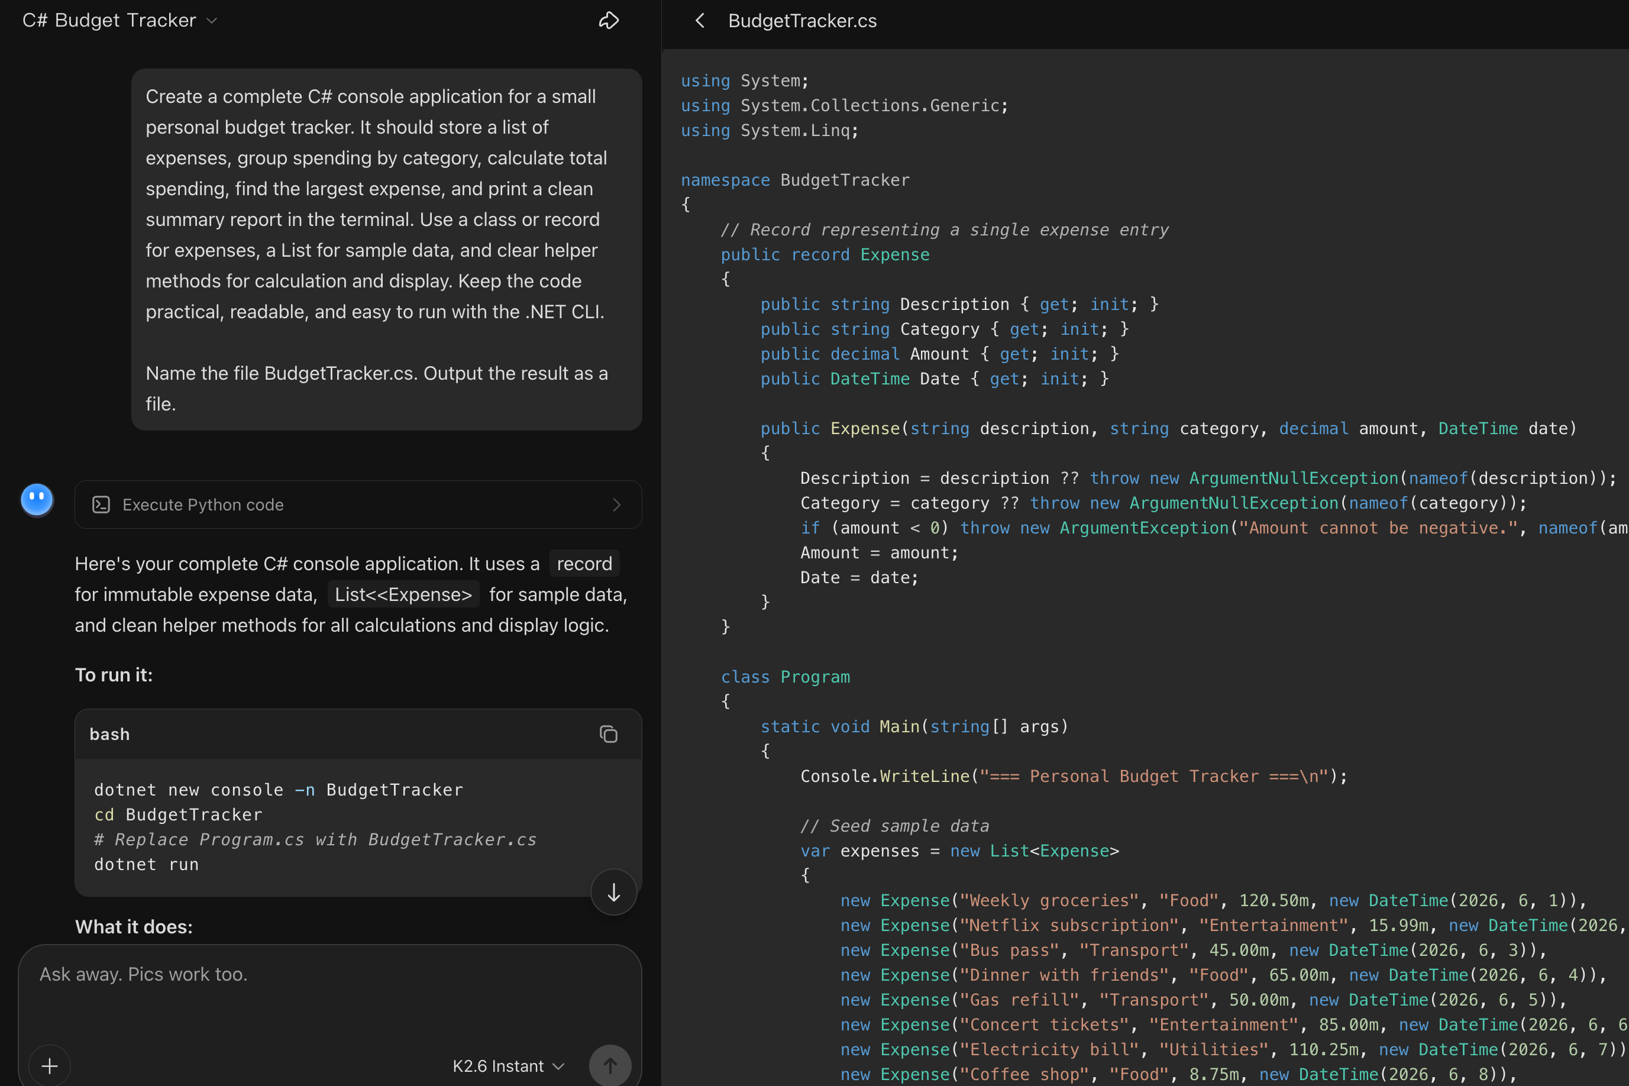Click the 'Dinner with friends' expense code line
The image size is (1629, 1086).
click(x=1224, y=975)
